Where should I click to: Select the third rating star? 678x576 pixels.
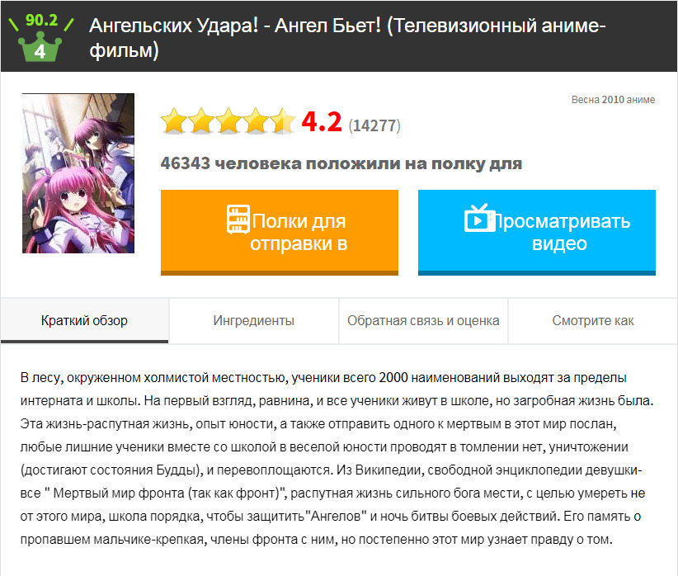point(228,120)
